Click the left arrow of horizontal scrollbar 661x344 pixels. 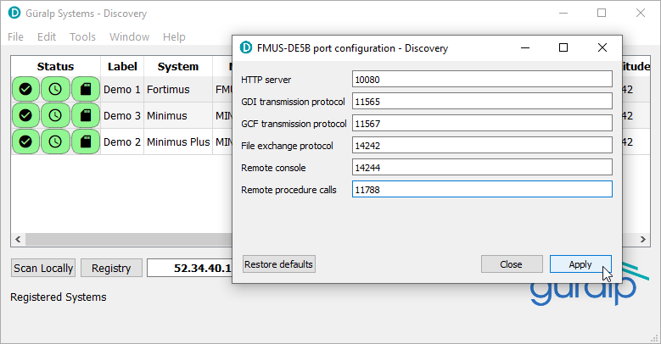pos(18,239)
